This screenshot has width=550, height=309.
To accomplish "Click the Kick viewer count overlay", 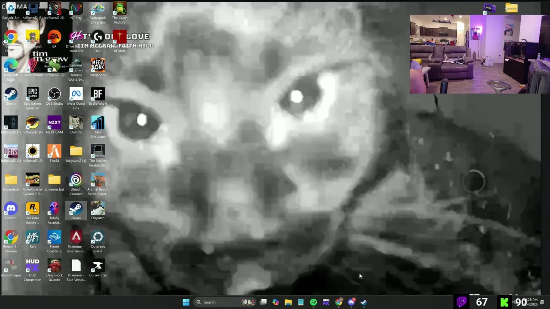I will 513,302.
